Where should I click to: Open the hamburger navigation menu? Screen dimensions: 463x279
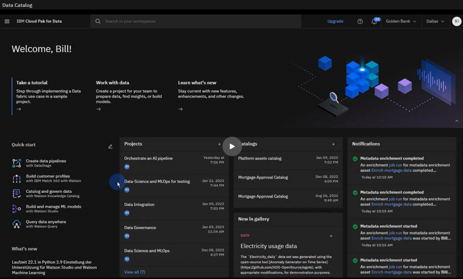7,21
